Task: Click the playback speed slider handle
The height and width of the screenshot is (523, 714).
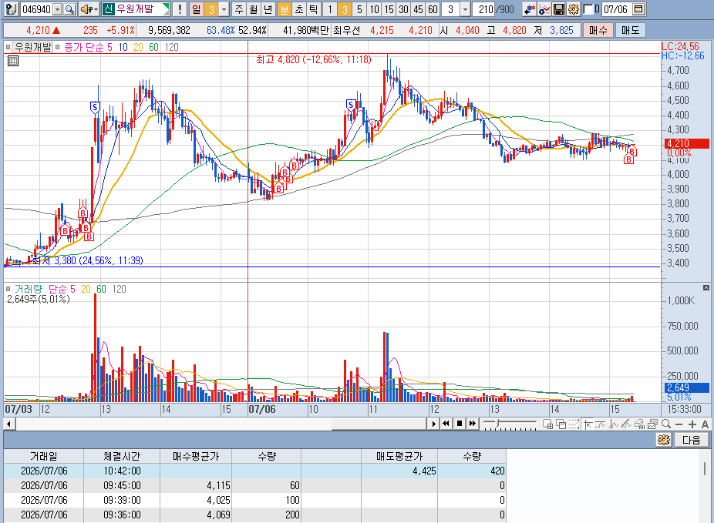Action: coord(498,424)
